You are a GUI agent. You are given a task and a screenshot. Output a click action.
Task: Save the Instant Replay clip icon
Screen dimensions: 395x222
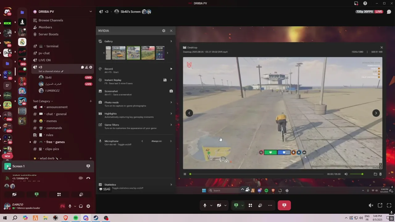(165, 80)
